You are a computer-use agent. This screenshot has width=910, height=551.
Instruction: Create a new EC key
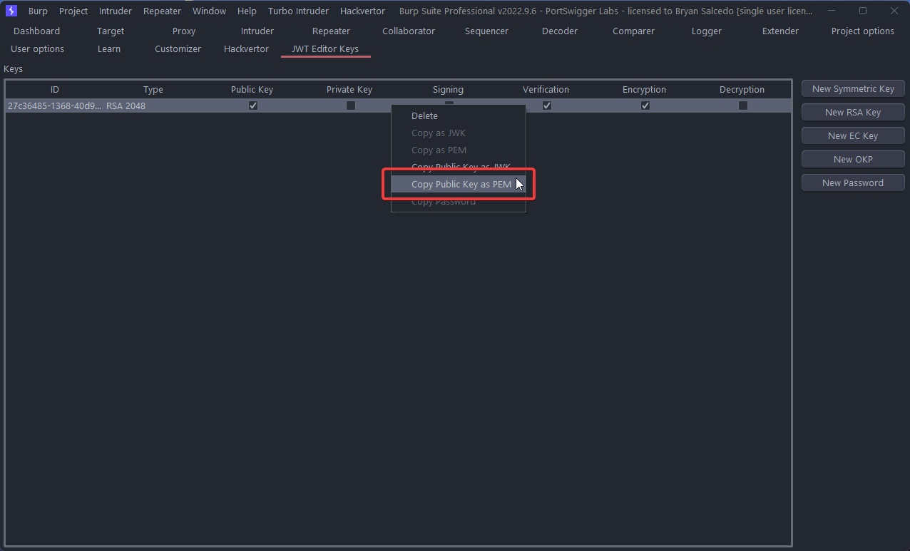click(x=853, y=135)
